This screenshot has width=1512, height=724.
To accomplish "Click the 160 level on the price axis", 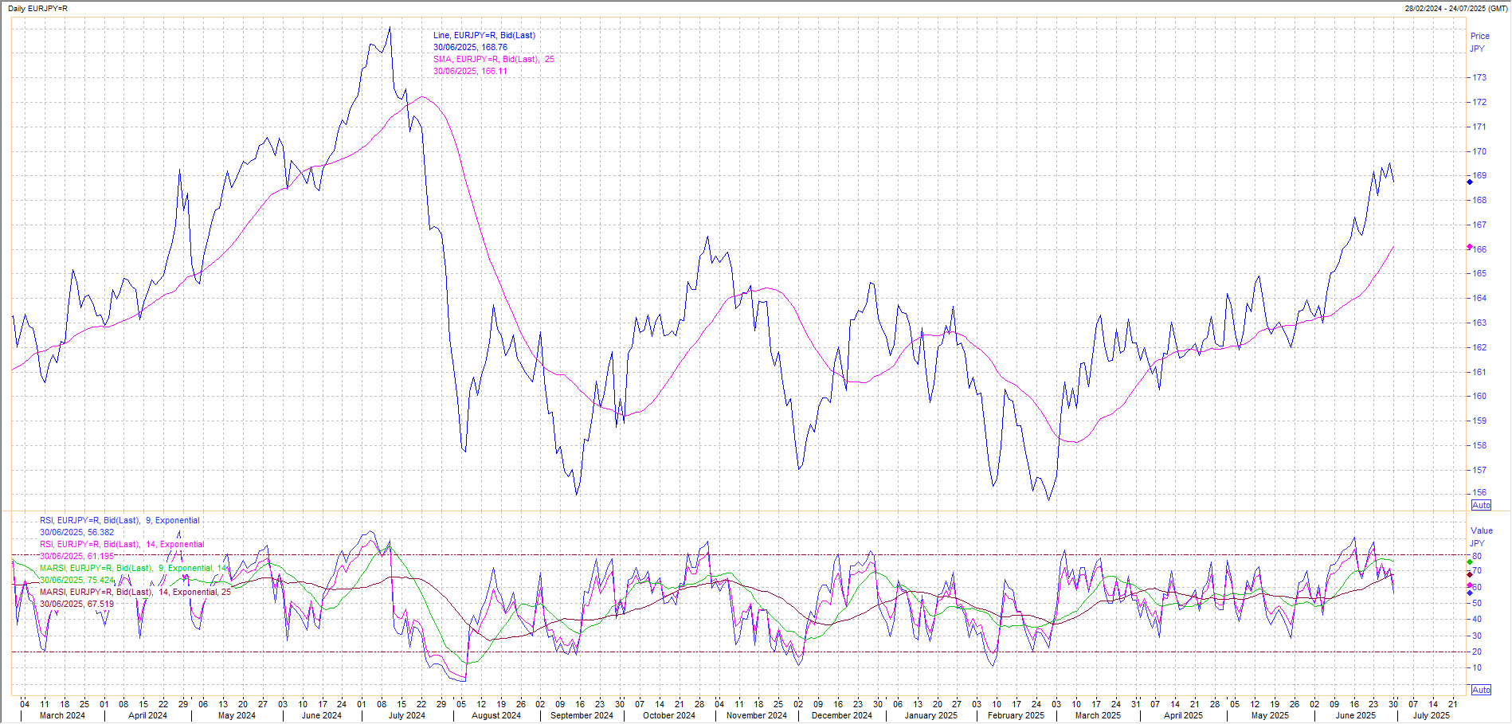I will coord(1479,396).
